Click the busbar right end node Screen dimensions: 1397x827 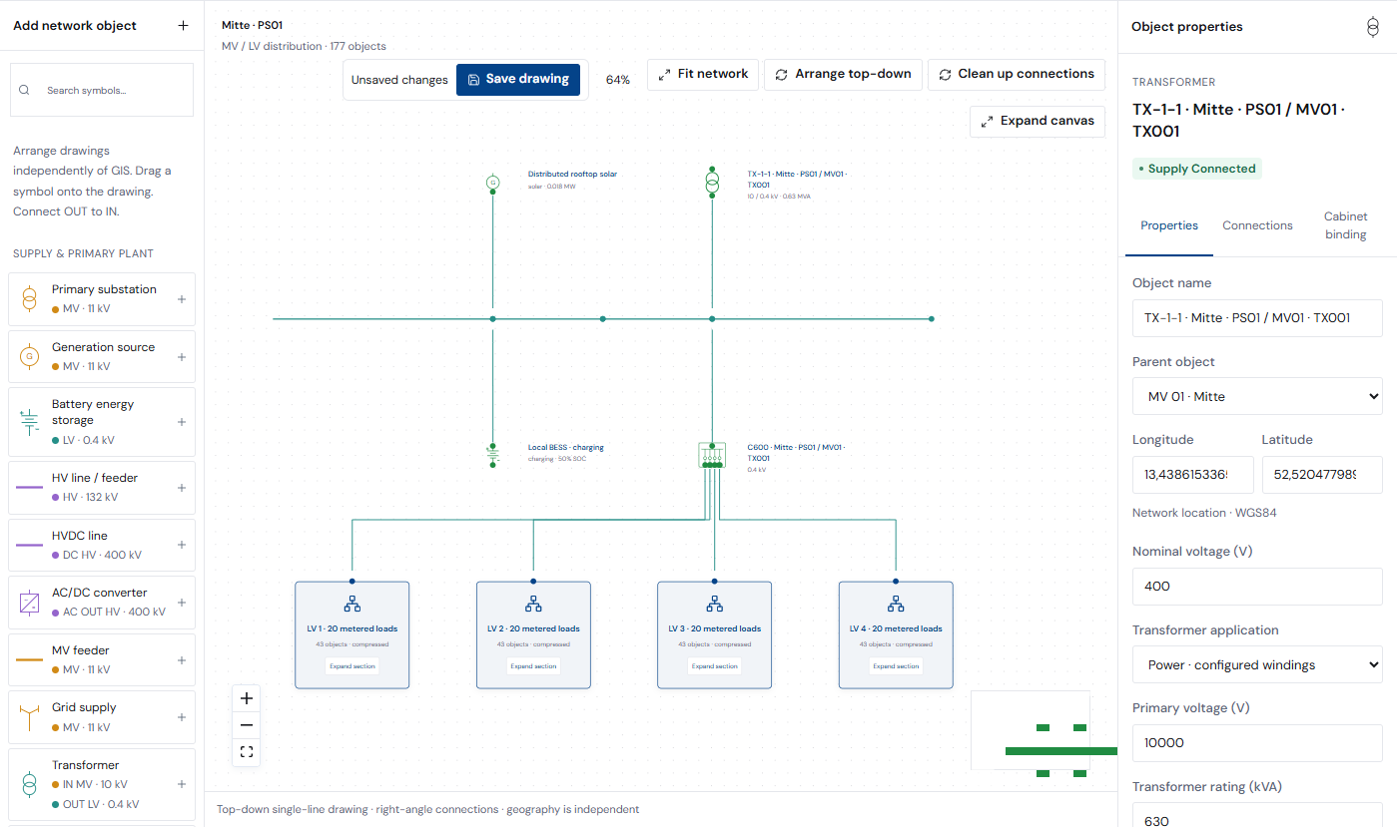pyautogui.click(x=932, y=319)
